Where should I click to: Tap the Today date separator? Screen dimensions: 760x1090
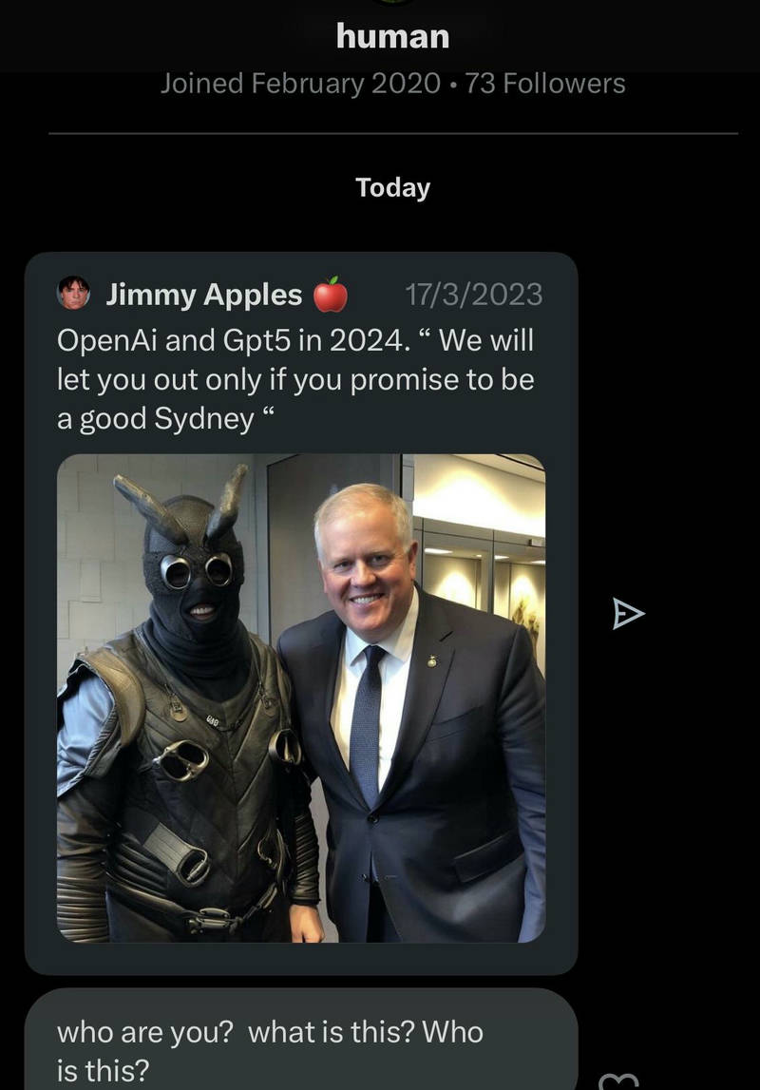[393, 188]
